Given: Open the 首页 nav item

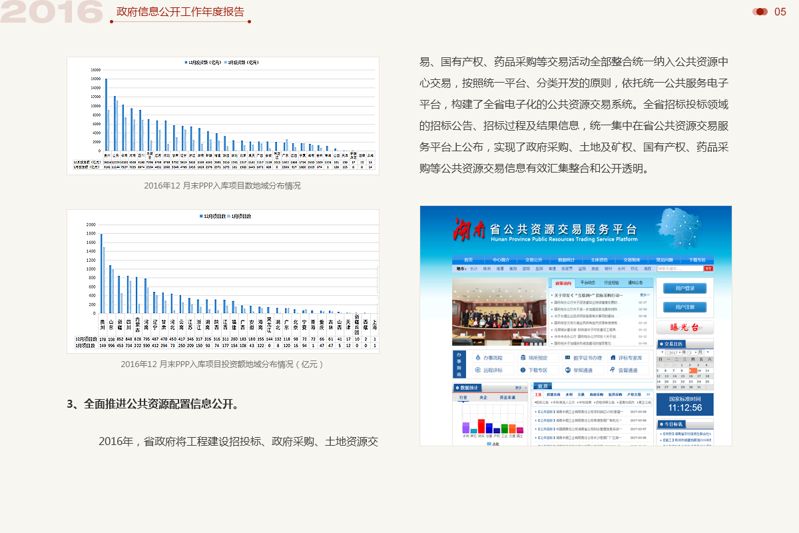Looking at the screenshot, I should (469, 260).
